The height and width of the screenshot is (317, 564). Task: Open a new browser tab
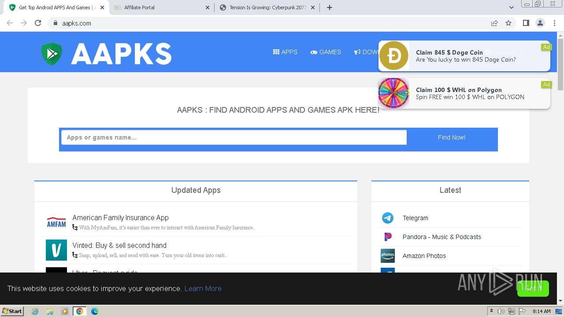tap(329, 7)
